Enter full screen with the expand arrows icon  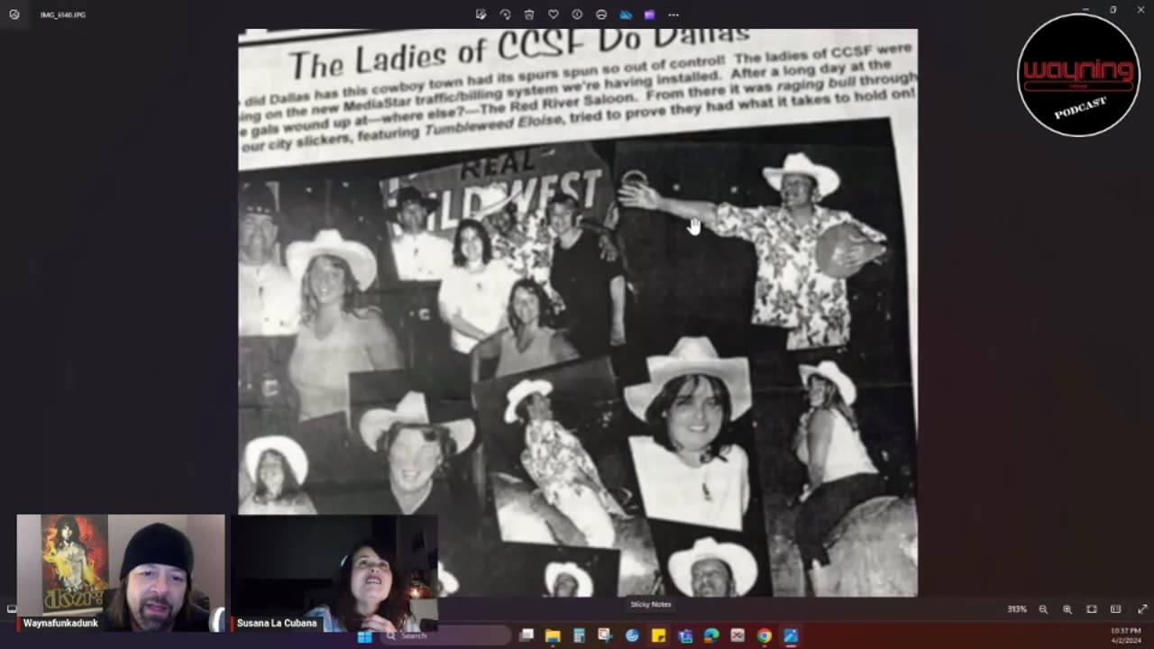click(x=1142, y=609)
